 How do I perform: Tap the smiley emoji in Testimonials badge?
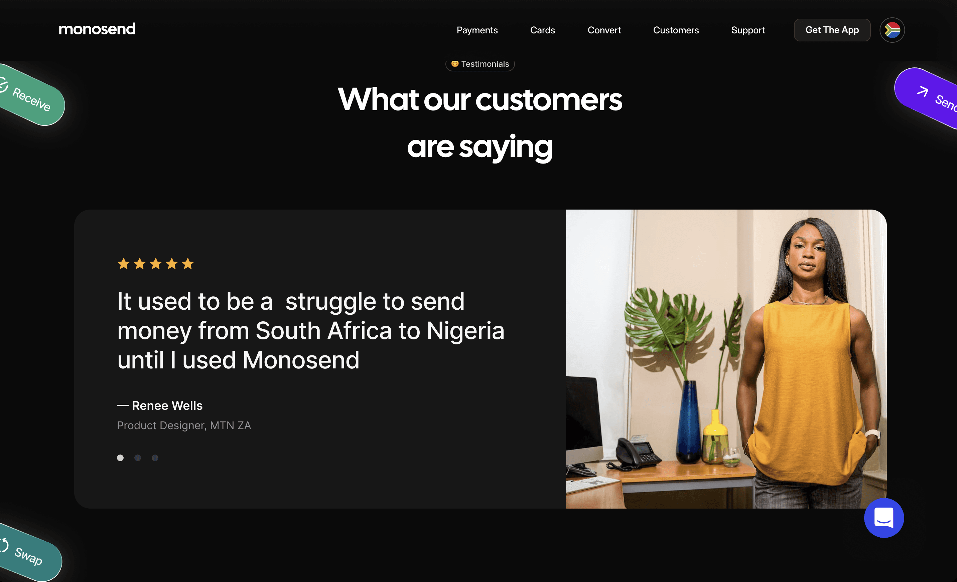pyautogui.click(x=455, y=64)
